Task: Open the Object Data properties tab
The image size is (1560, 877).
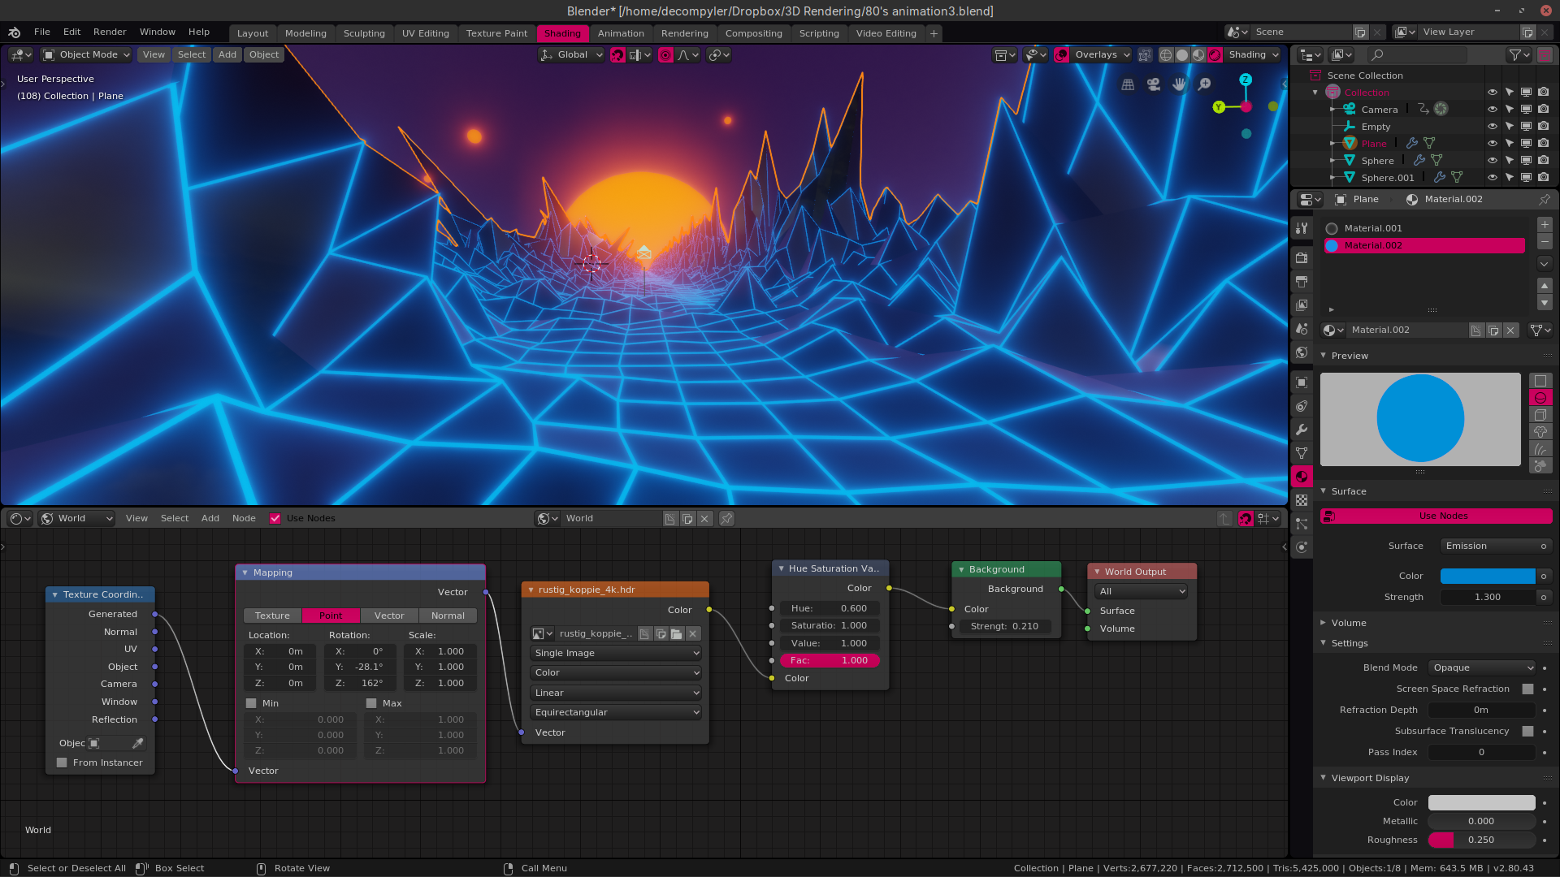Action: [1302, 453]
